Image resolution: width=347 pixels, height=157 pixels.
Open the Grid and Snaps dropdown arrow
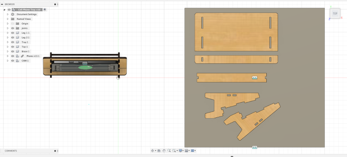(189, 151)
